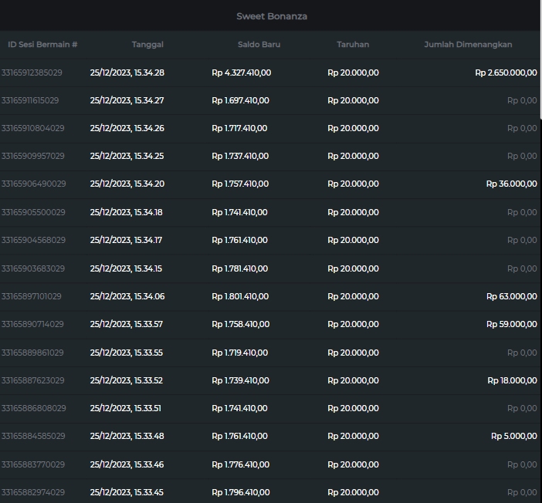The height and width of the screenshot is (503, 542).
Task: Open session ID 33165890714029
Action: [33, 325]
